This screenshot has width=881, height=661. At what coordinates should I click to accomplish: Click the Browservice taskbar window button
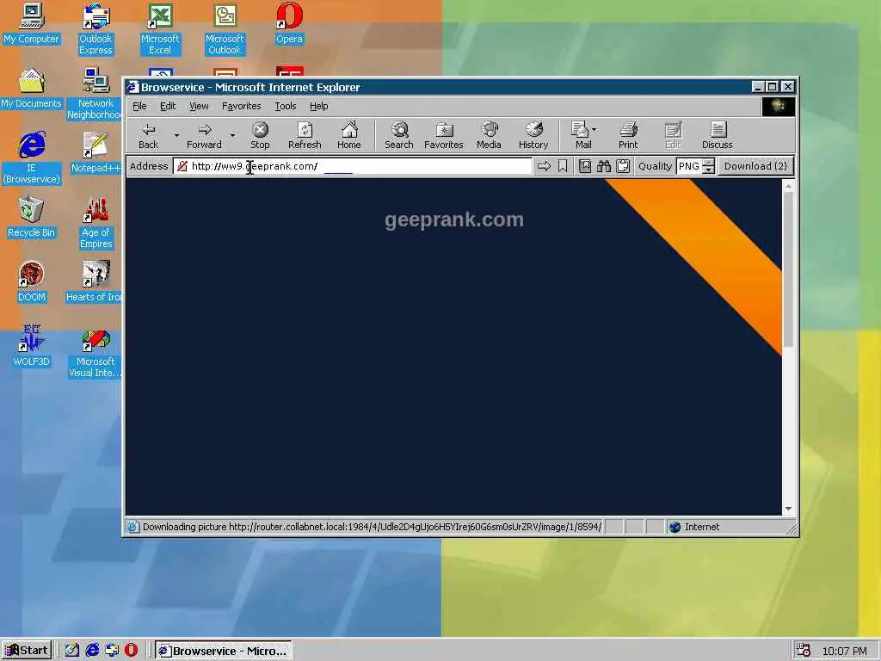(x=223, y=651)
